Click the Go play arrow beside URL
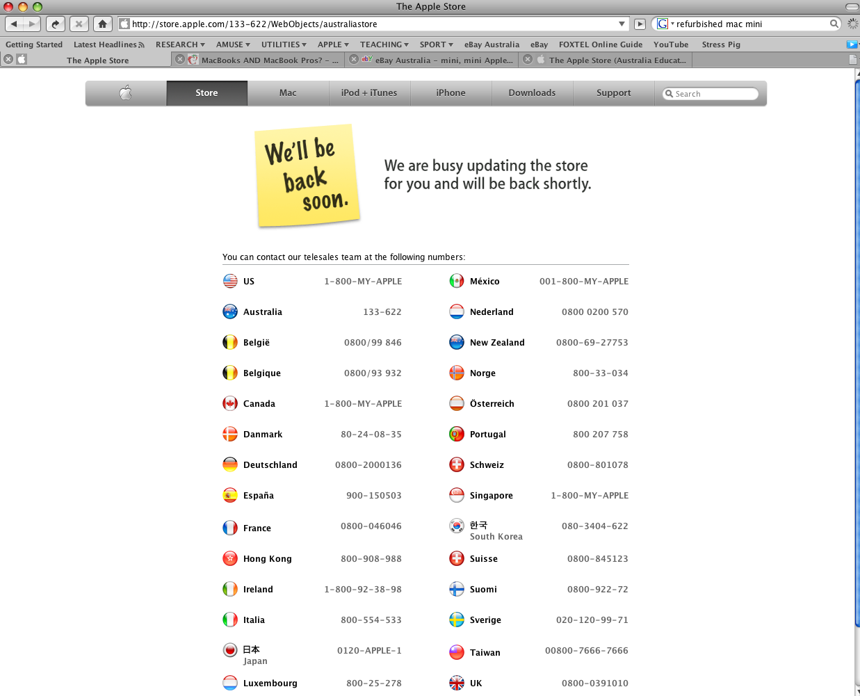The width and height of the screenshot is (860, 696). tap(640, 24)
